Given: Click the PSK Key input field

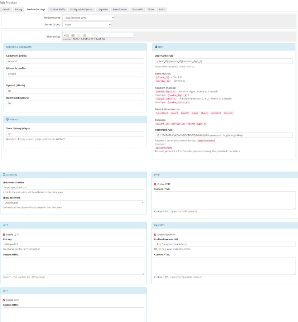Looking at the screenshot, I should (73, 244).
